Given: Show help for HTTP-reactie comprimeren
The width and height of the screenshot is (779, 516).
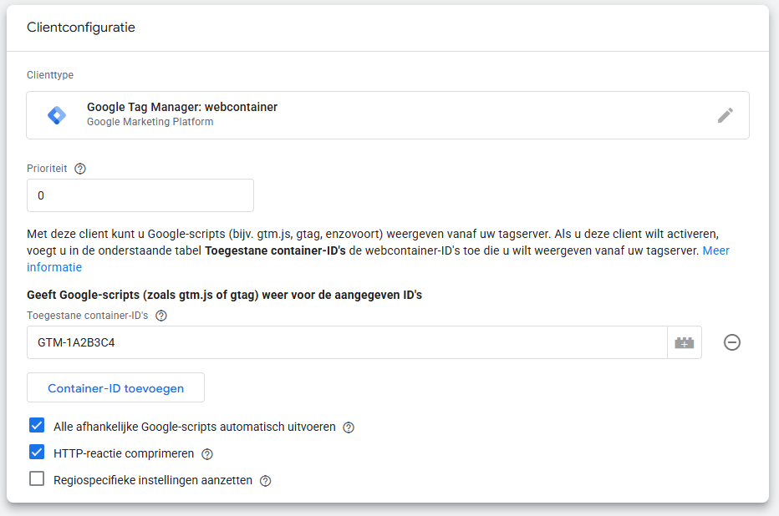Looking at the screenshot, I should pos(207,454).
